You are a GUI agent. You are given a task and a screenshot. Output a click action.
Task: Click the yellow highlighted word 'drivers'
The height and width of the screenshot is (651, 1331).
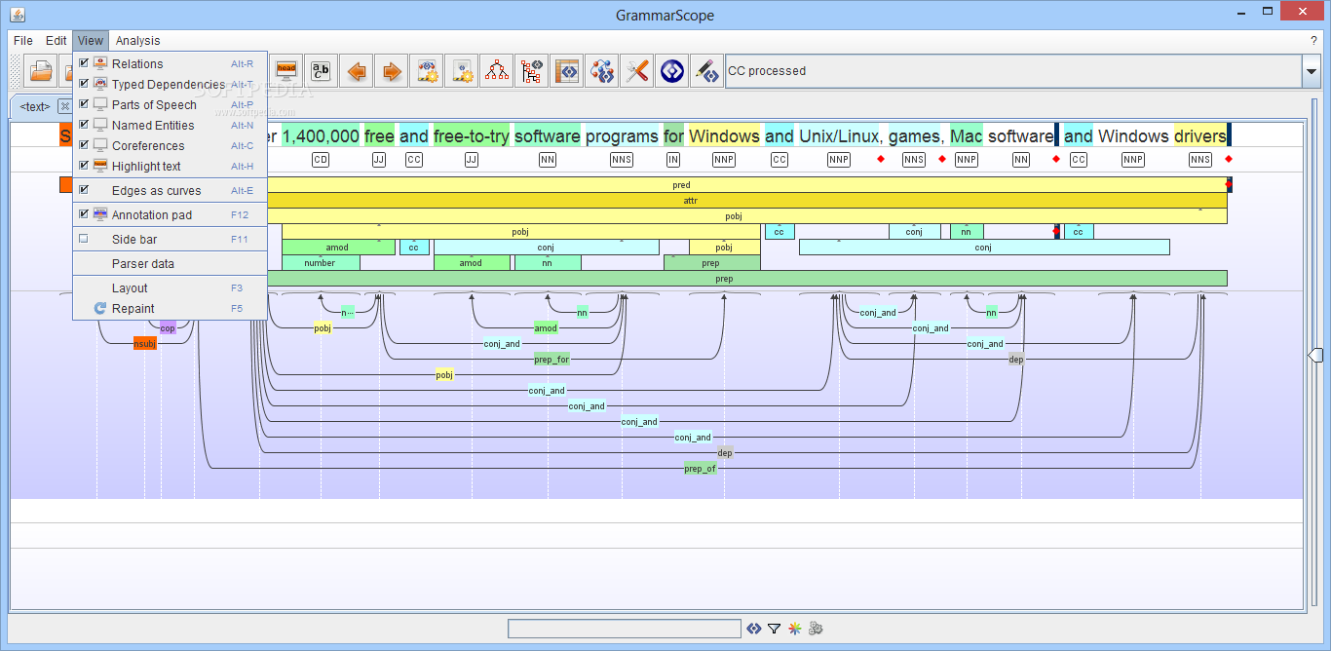1200,136
